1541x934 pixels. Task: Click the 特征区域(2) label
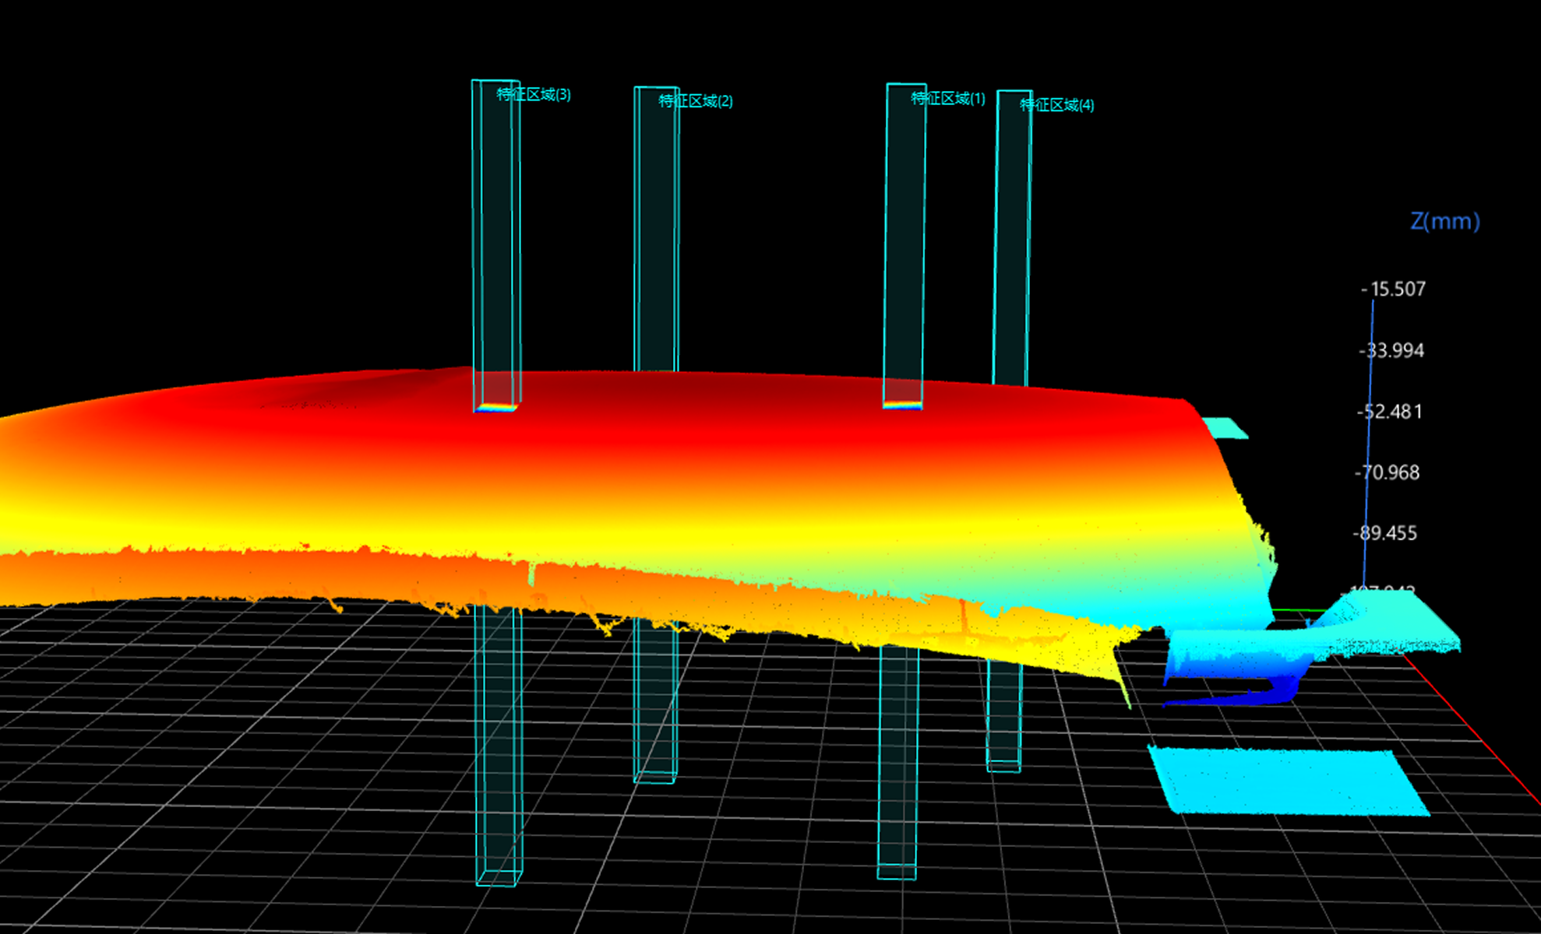[x=696, y=101]
